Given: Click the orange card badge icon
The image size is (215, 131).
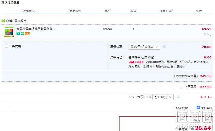Looking at the screenshot, I should (27, 33).
